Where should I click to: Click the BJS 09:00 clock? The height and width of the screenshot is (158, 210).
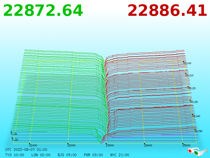[x=67, y=155]
